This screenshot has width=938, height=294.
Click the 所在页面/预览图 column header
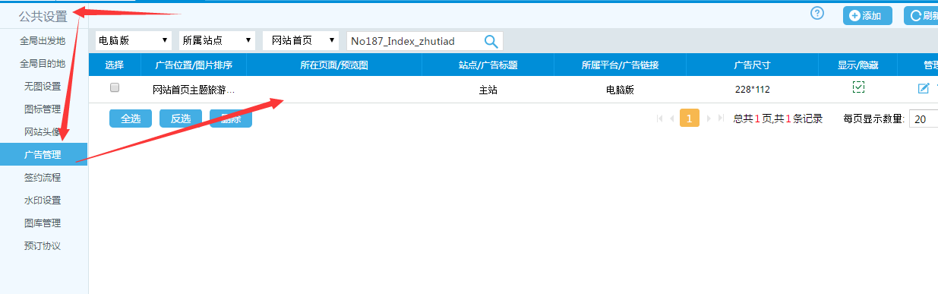pyautogui.click(x=334, y=65)
